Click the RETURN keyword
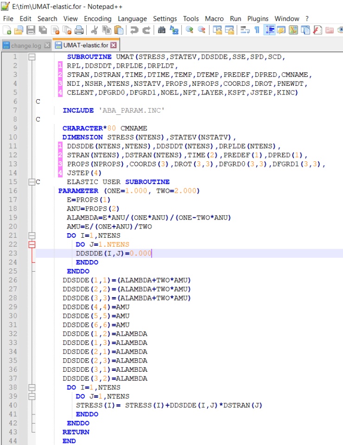This screenshot has width=343, height=445. (76, 432)
